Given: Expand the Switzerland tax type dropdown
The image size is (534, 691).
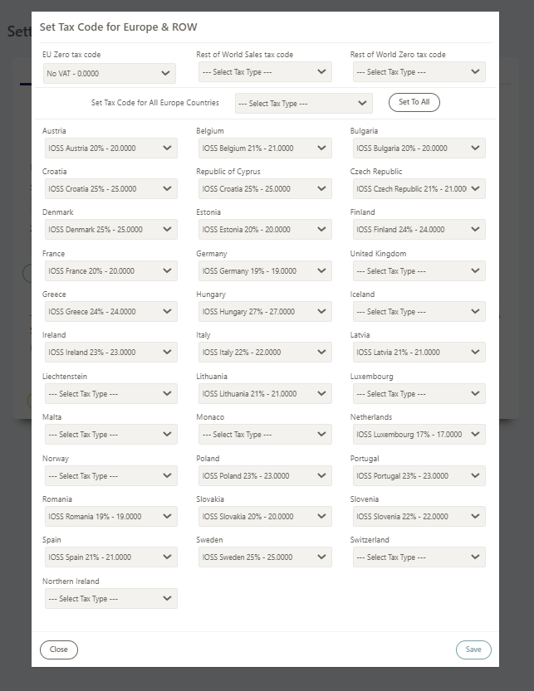Looking at the screenshot, I should [x=419, y=557].
